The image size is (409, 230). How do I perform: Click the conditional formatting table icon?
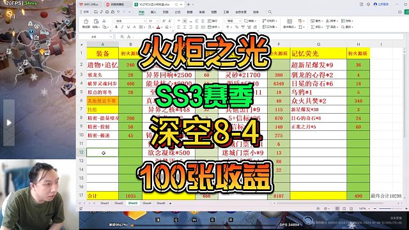[289, 21]
